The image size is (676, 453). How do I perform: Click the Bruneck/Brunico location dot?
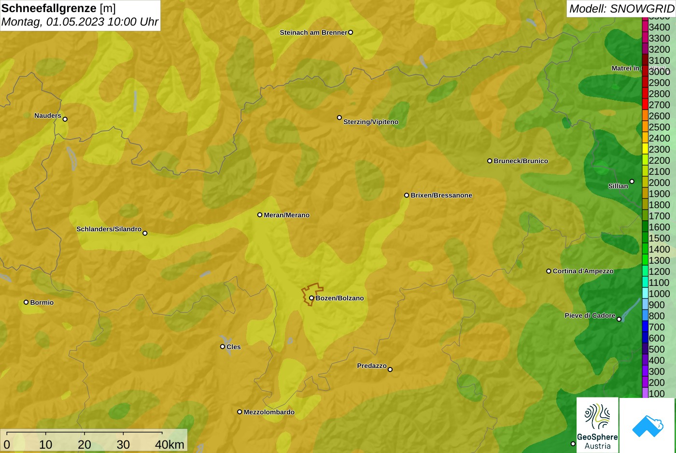(490, 161)
